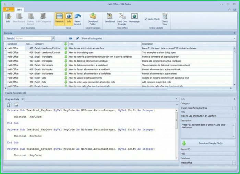Uncheck the Auto-Check checkbox
This screenshot has width=240, height=174.
point(146,19)
